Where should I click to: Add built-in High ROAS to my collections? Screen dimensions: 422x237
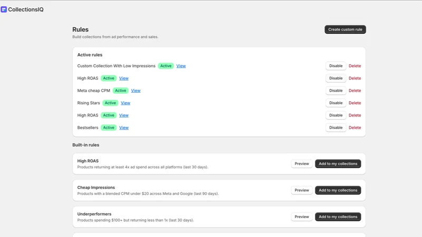pyautogui.click(x=338, y=164)
